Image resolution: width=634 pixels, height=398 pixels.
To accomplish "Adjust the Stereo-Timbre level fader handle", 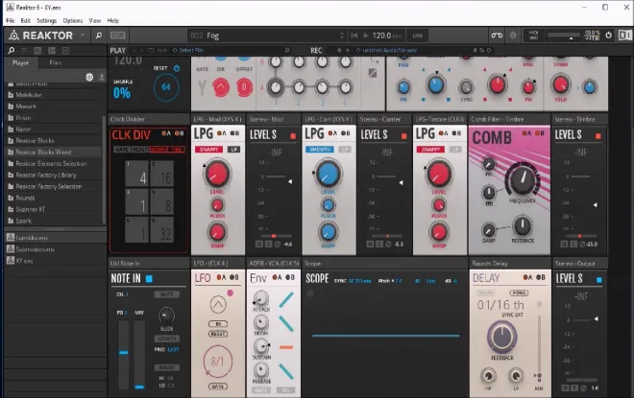I will [595, 205].
